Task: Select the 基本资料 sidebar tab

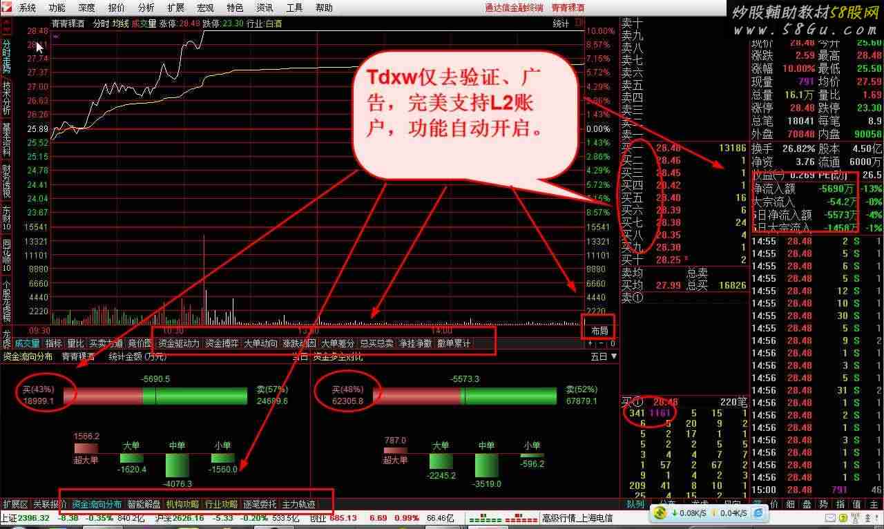Action: 6,140
